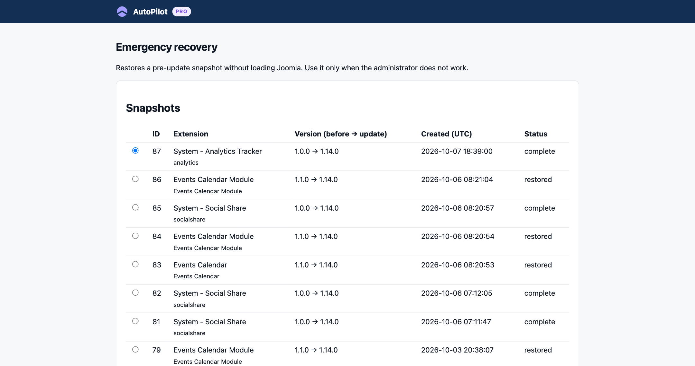
Task: Select snapshot 79 radio button
Action: coord(135,350)
